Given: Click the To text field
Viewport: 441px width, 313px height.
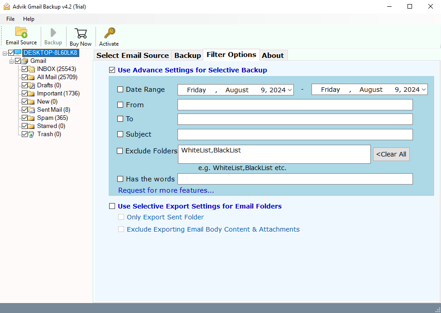Looking at the screenshot, I should point(295,119).
